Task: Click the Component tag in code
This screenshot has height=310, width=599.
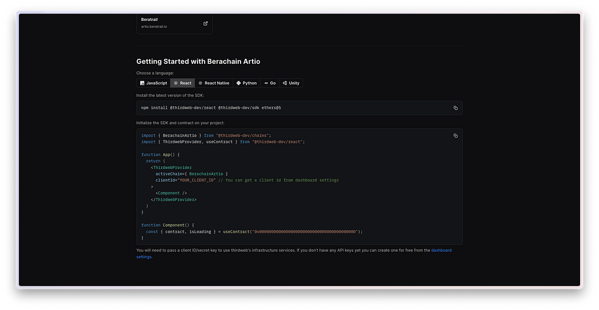Action: (169, 193)
